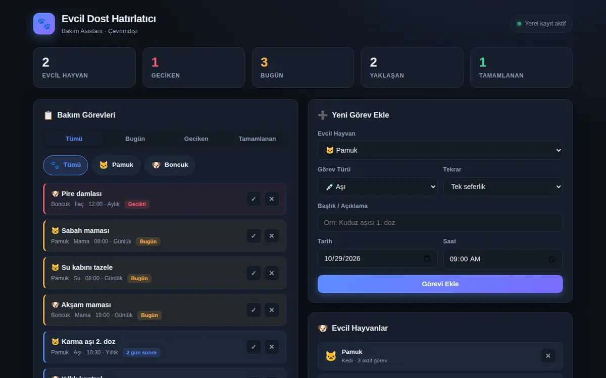
Task: Focus the Başlık / Açıklama input field
Action: tap(440, 222)
